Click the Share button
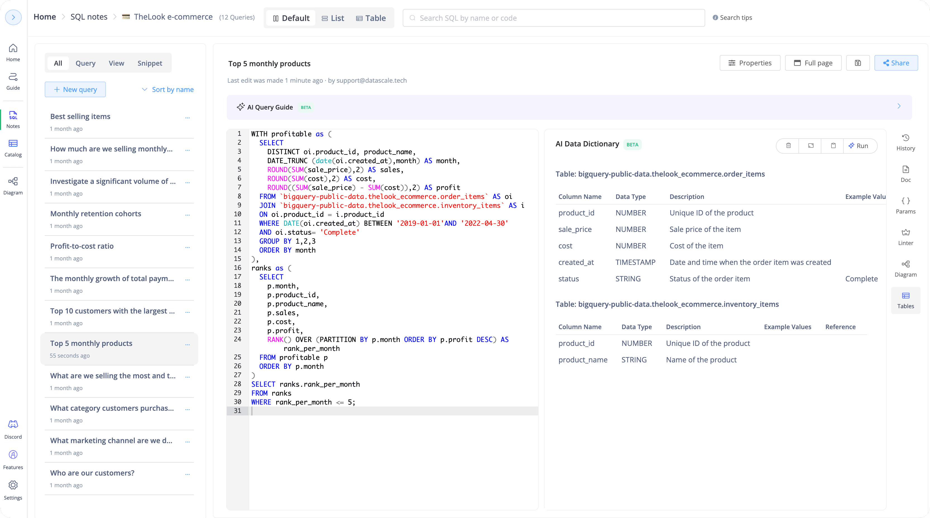The height and width of the screenshot is (518, 930). pyautogui.click(x=896, y=63)
